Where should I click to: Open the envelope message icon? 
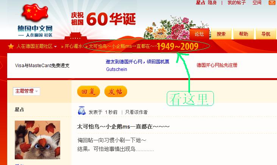pyautogui.click(x=272, y=3)
